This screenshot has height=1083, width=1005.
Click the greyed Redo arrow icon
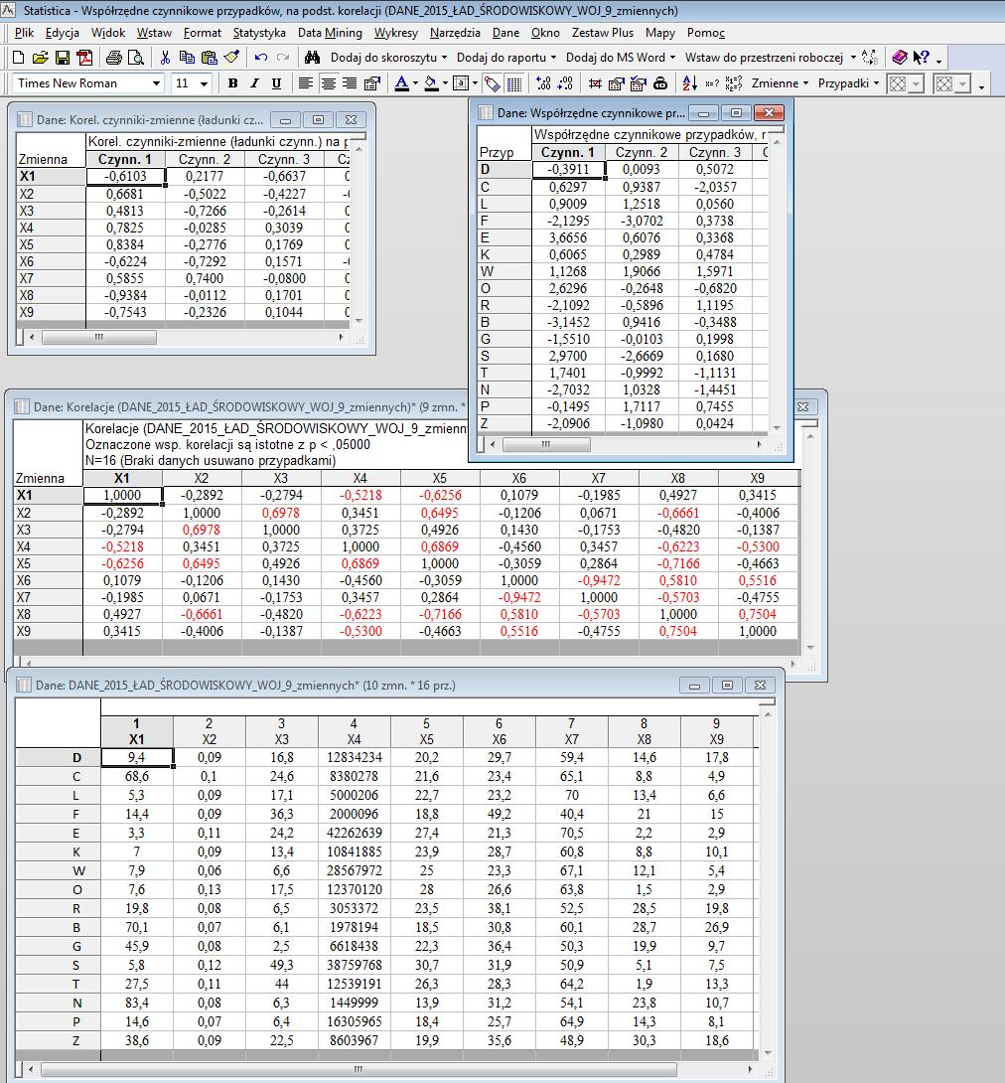tap(283, 58)
